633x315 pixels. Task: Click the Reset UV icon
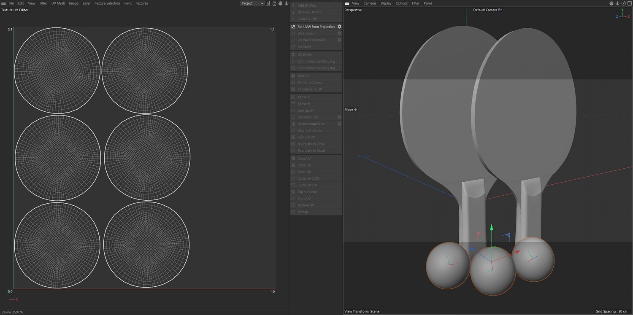click(x=293, y=172)
